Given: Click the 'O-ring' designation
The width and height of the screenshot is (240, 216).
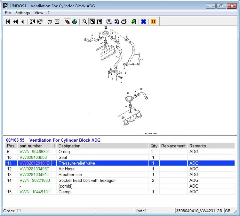Looking at the screenshot, I should 64,152.
